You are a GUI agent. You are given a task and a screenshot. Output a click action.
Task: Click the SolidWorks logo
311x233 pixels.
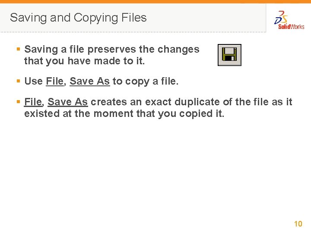(289, 20)
